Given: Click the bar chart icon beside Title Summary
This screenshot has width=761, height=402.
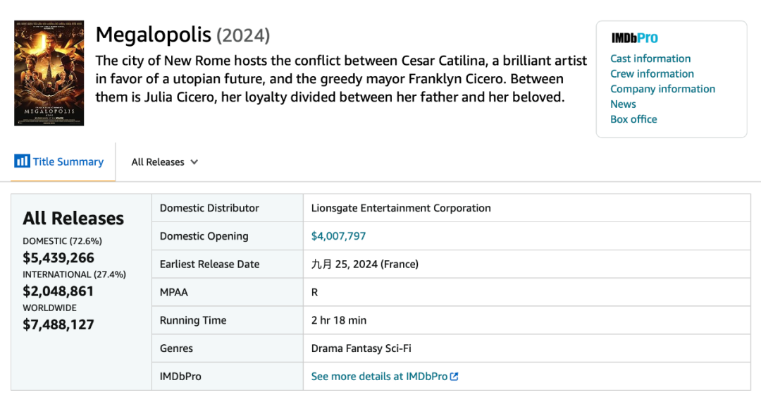Looking at the screenshot, I should point(22,162).
